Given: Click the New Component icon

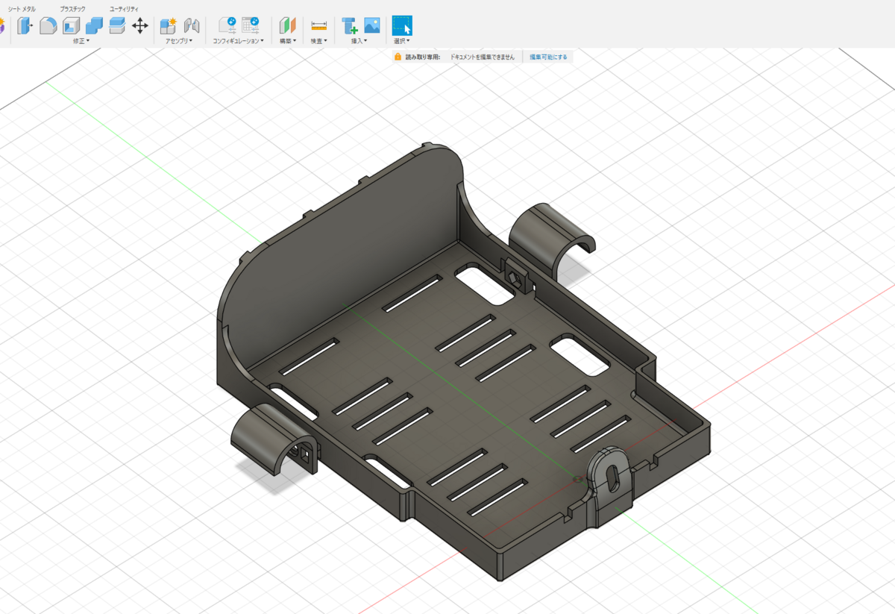Looking at the screenshot, I should click(x=169, y=26).
